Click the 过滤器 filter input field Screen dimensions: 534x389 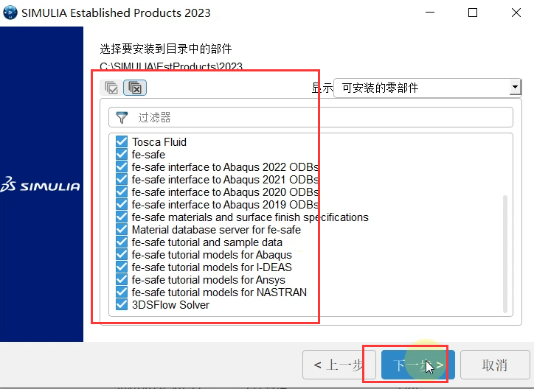tap(311, 118)
